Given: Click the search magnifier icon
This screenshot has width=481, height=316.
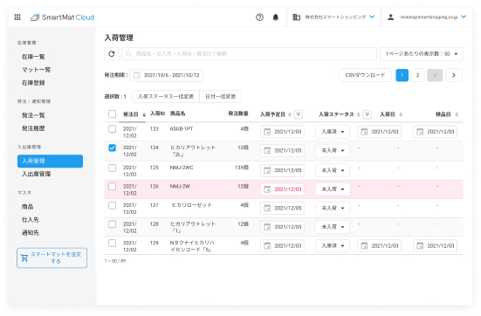Looking at the screenshot, I should (128, 54).
